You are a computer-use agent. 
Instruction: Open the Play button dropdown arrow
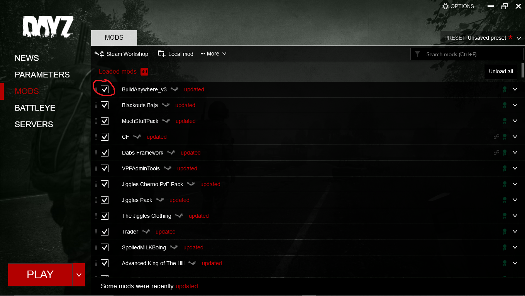coord(79,275)
